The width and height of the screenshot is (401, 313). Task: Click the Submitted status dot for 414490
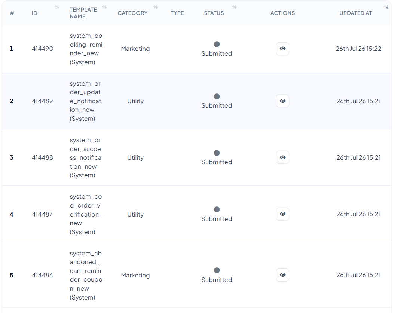point(217,44)
